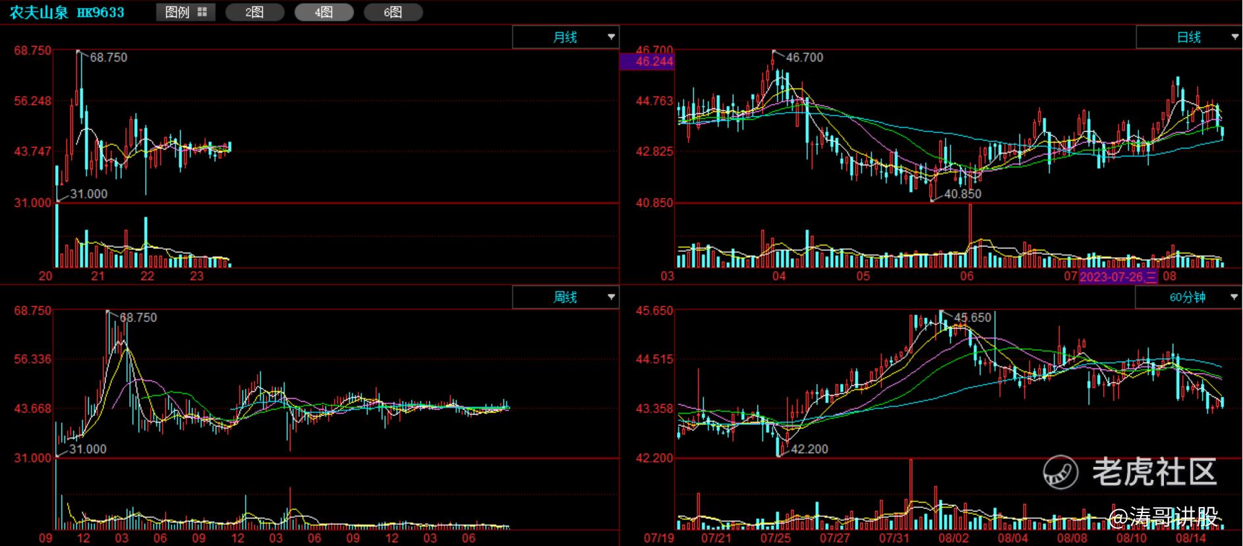Click year label 21 under monthly chart

[x=98, y=276]
